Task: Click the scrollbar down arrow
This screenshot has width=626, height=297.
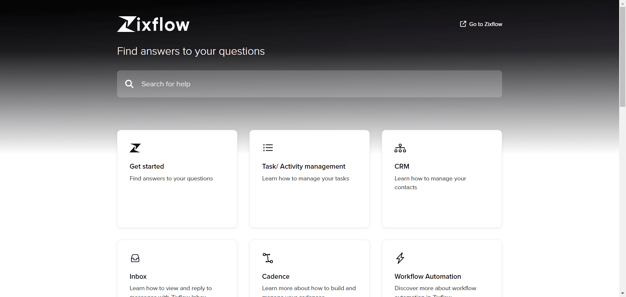Action: (622, 293)
